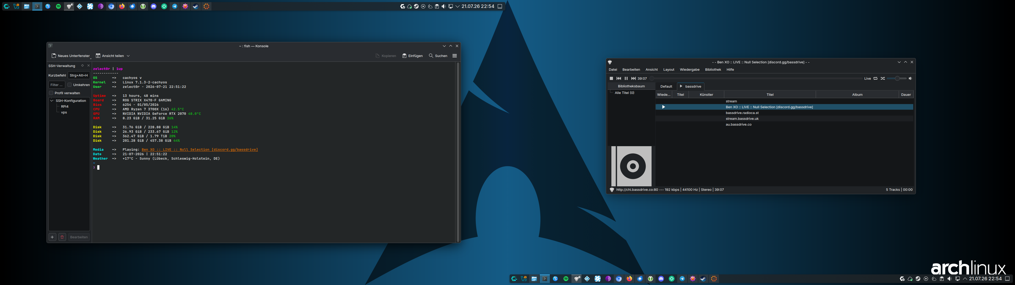
Task: Skip to next track in music player
Action: click(633, 78)
